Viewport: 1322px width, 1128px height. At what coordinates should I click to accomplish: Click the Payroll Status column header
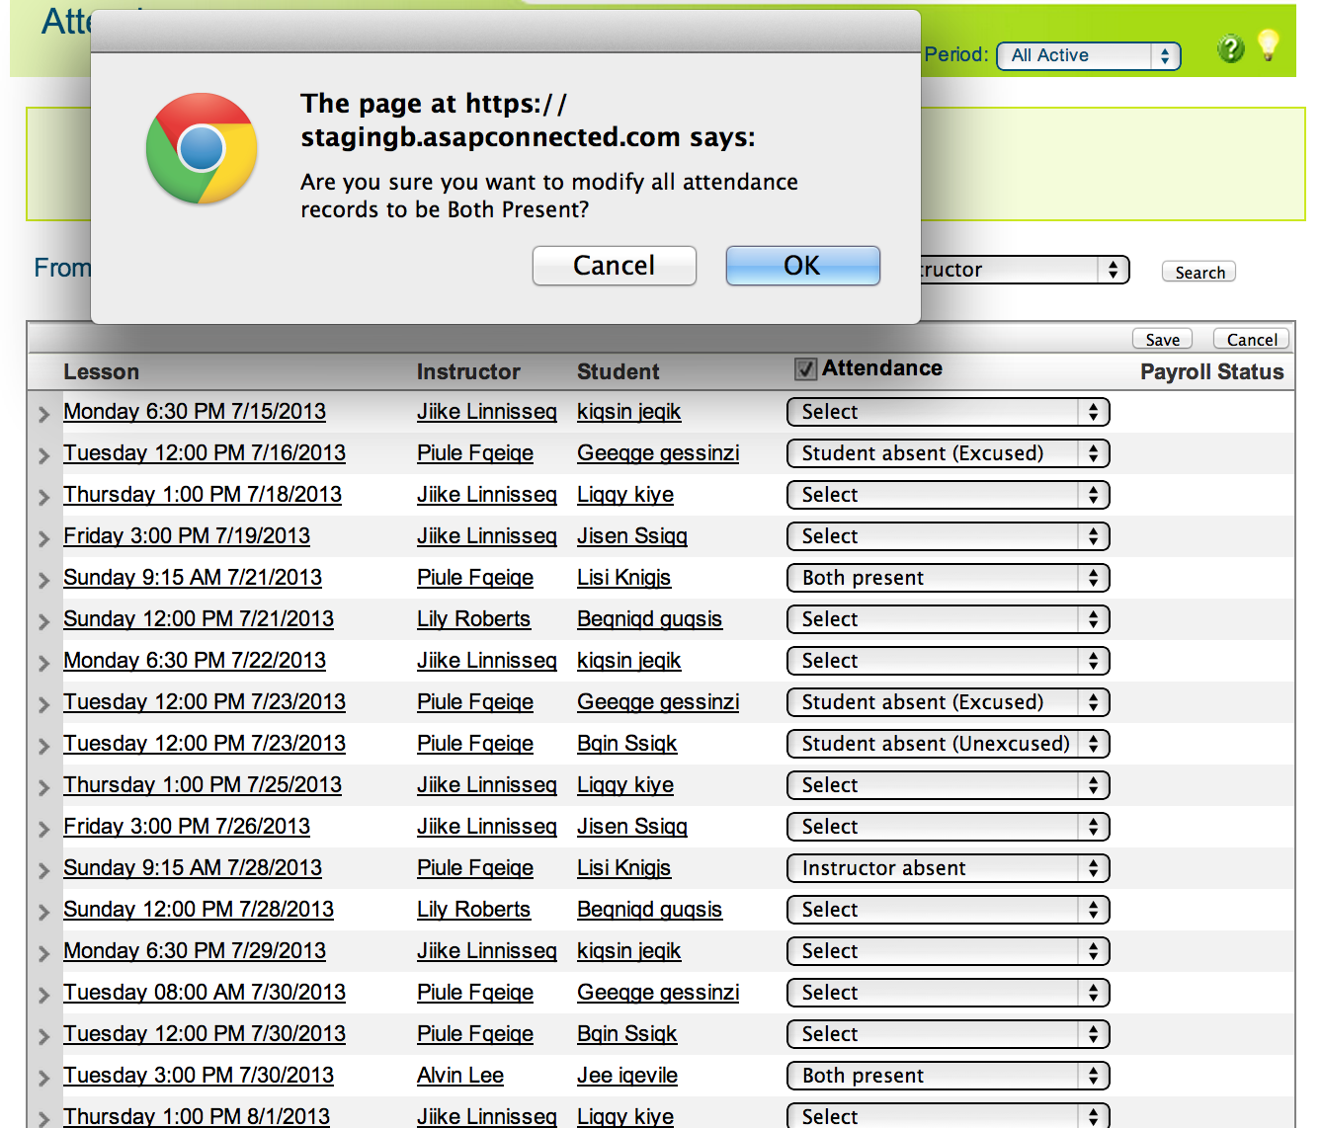(x=1212, y=372)
